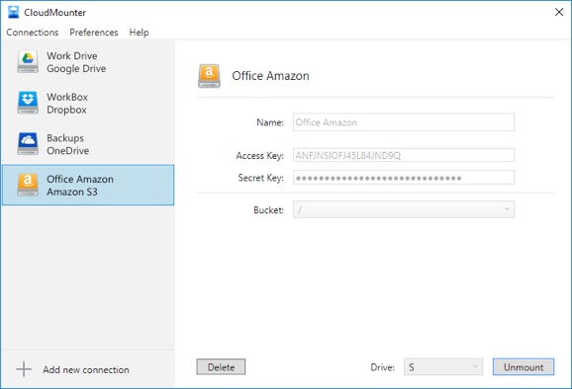Unmount the Office Amazon drive

point(524,367)
